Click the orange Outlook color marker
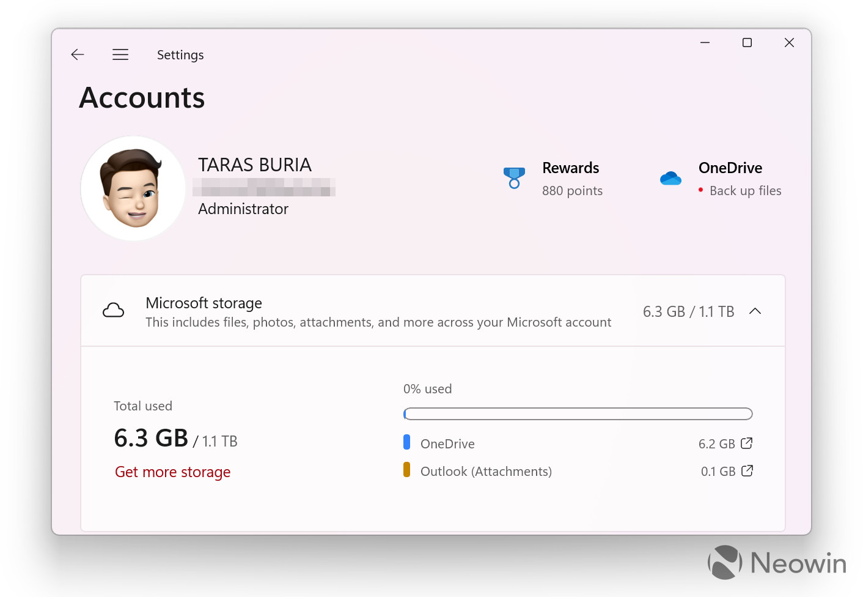863x597 pixels. 406,470
